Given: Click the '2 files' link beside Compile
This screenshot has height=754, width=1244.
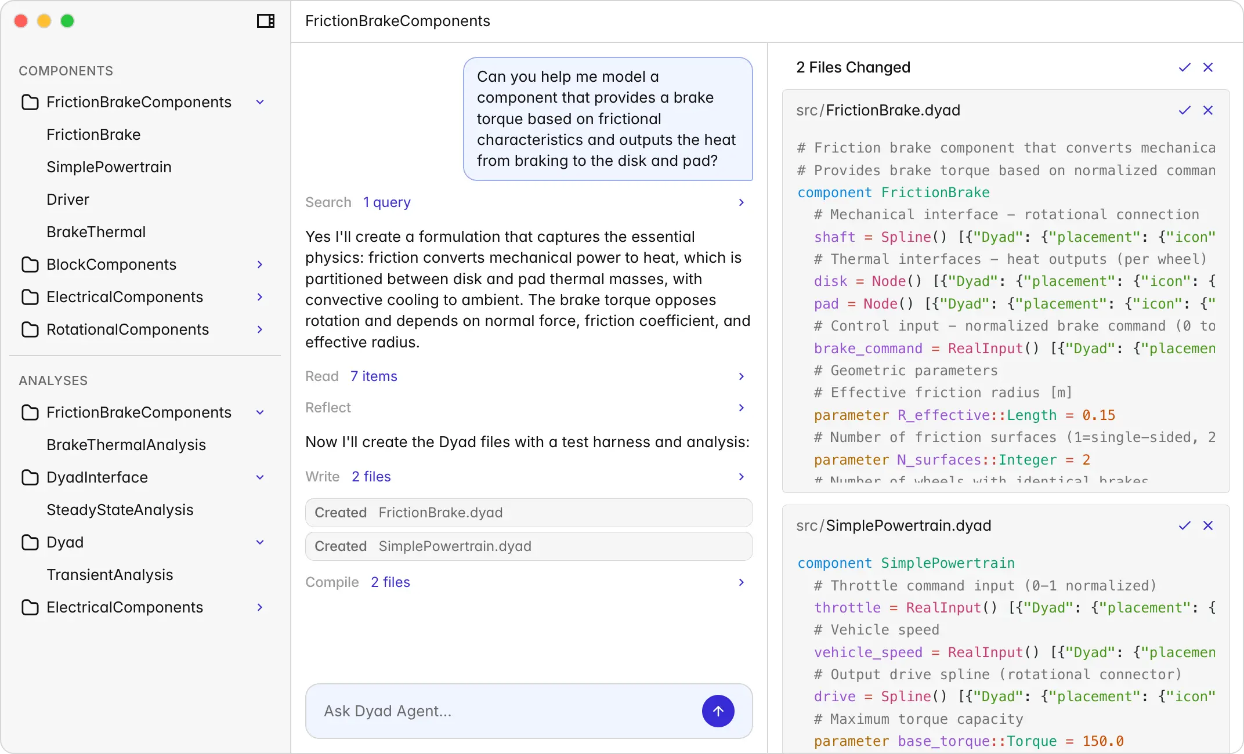Looking at the screenshot, I should (390, 582).
